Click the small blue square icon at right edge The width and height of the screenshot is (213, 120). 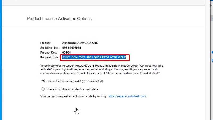212,61
